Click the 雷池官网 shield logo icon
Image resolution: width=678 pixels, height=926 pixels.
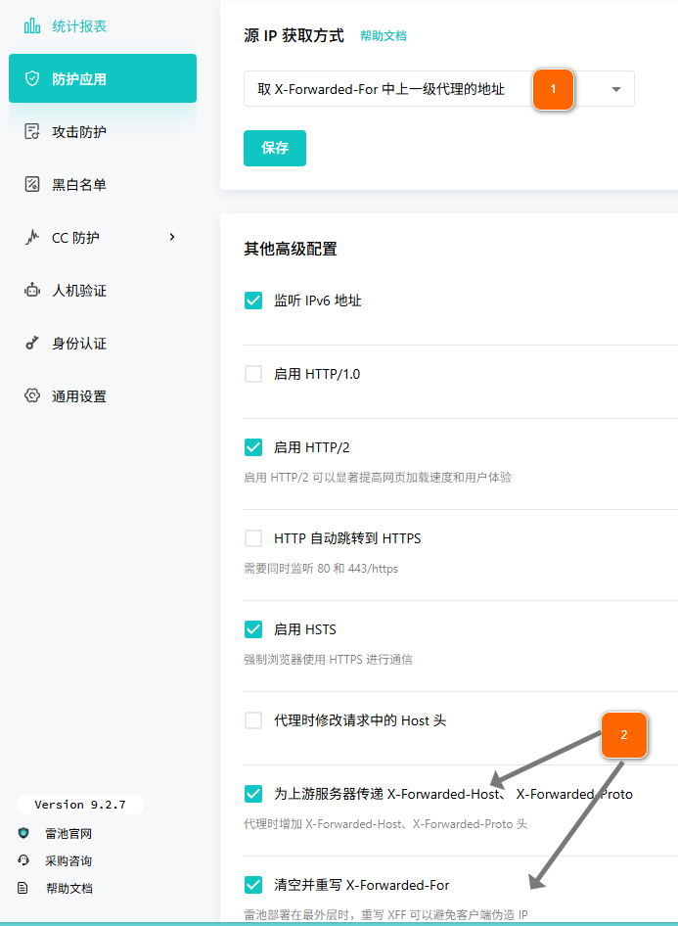pos(23,833)
